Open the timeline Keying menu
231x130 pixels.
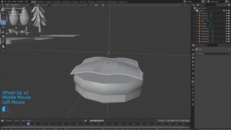[17, 121]
